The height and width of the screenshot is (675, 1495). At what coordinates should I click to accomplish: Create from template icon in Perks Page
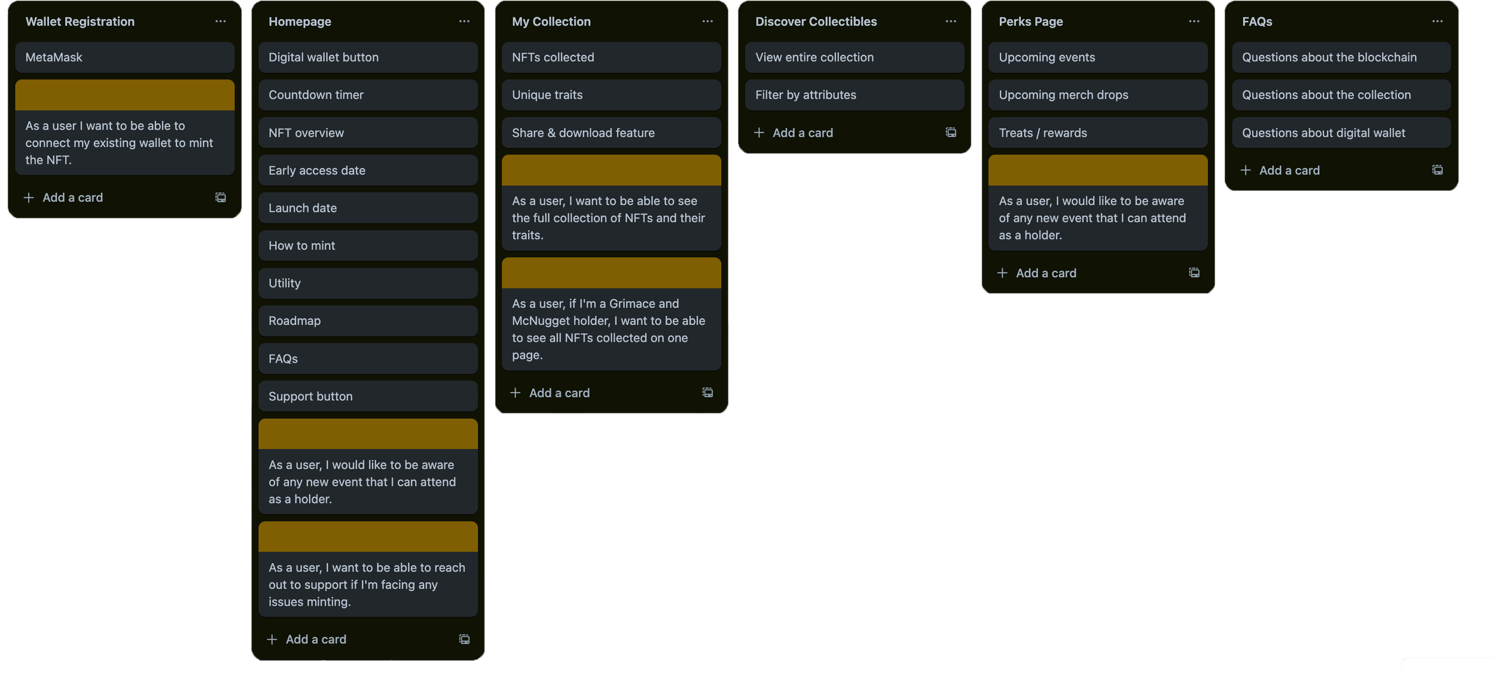point(1194,273)
